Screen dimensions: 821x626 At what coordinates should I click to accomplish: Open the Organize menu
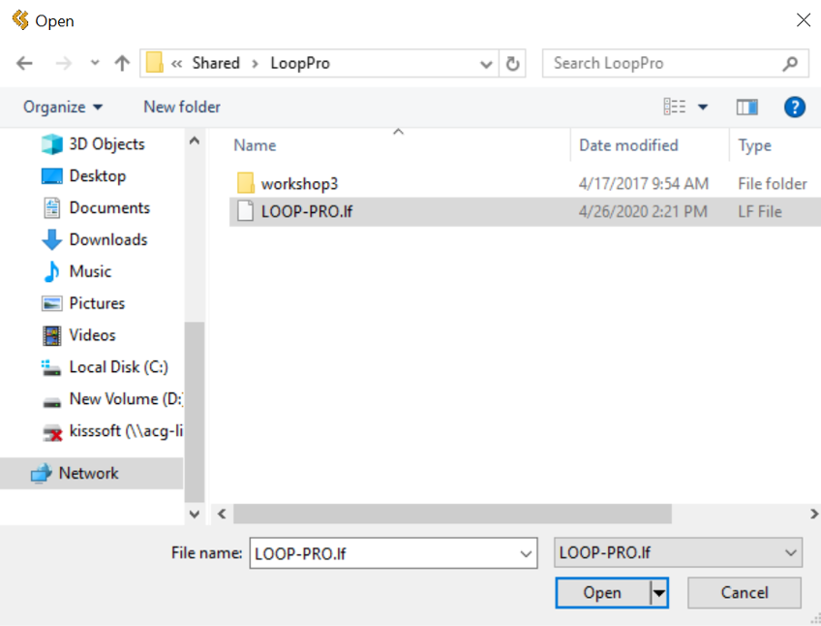click(x=62, y=107)
